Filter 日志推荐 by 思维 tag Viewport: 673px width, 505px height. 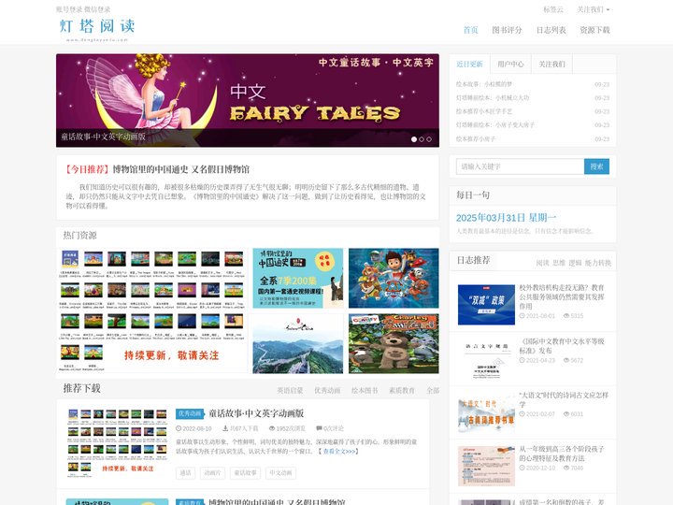[x=559, y=263]
